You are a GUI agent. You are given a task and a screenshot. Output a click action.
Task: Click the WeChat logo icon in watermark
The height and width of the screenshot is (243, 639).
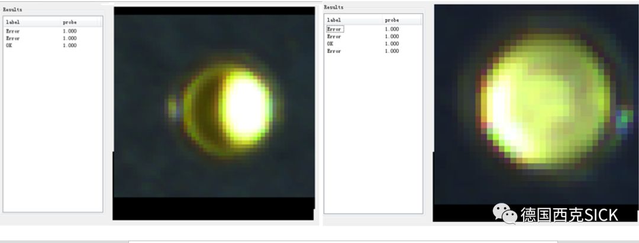pyautogui.click(x=505, y=214)
